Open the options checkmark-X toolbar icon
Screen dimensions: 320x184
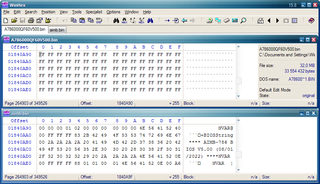pyautogui.click(x=261, y=20)
